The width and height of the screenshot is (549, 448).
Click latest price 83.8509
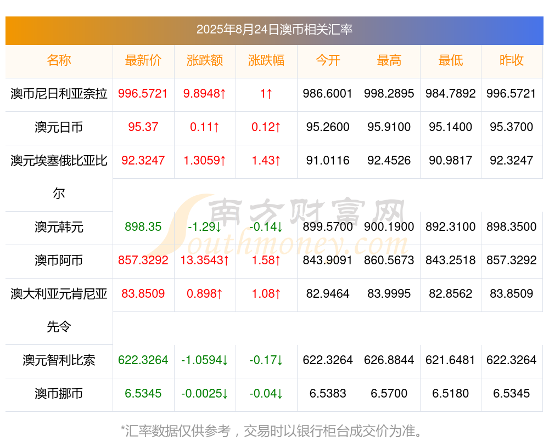pos(143,293)
